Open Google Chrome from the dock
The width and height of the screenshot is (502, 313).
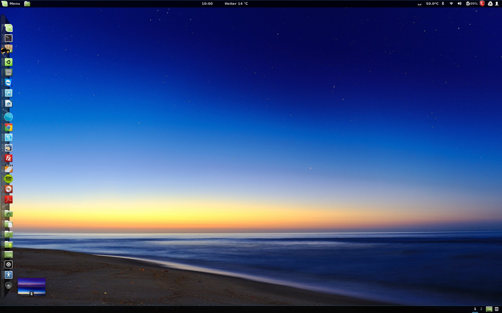(8, 128)
